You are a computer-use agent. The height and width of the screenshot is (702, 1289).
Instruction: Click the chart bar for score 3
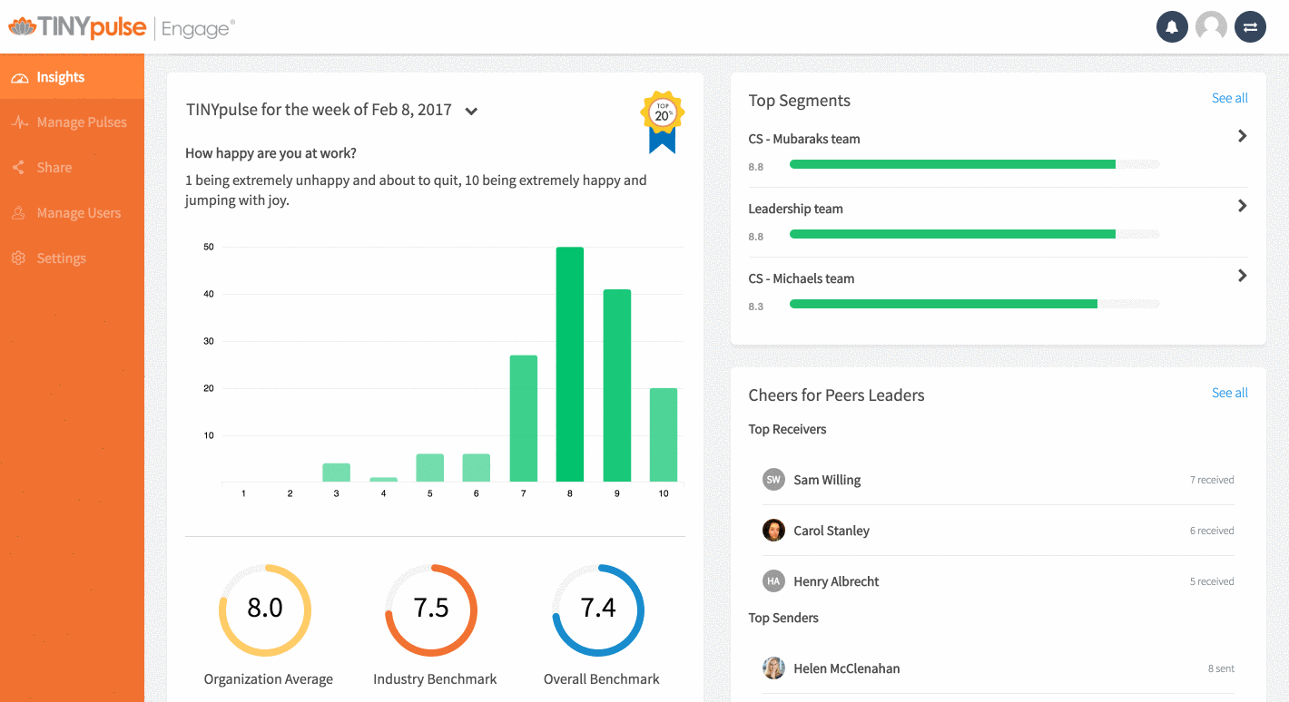coord(337,473)
